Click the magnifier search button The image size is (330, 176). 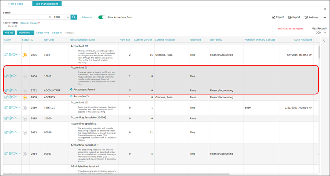point(74,17)
